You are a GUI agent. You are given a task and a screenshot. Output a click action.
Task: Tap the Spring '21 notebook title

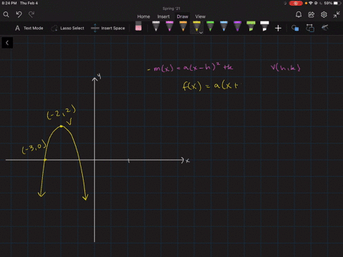[x=171, y=9]
